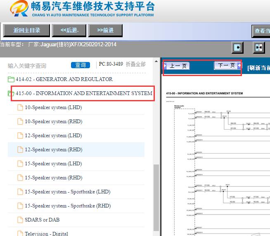
Task: Click document icon for SDARS or DAB
Action: (20, 220)
